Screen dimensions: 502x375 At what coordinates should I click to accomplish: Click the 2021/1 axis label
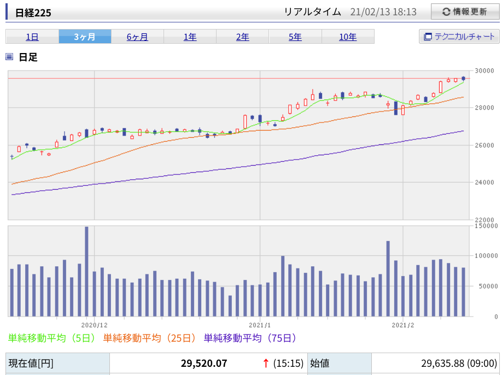260,325
